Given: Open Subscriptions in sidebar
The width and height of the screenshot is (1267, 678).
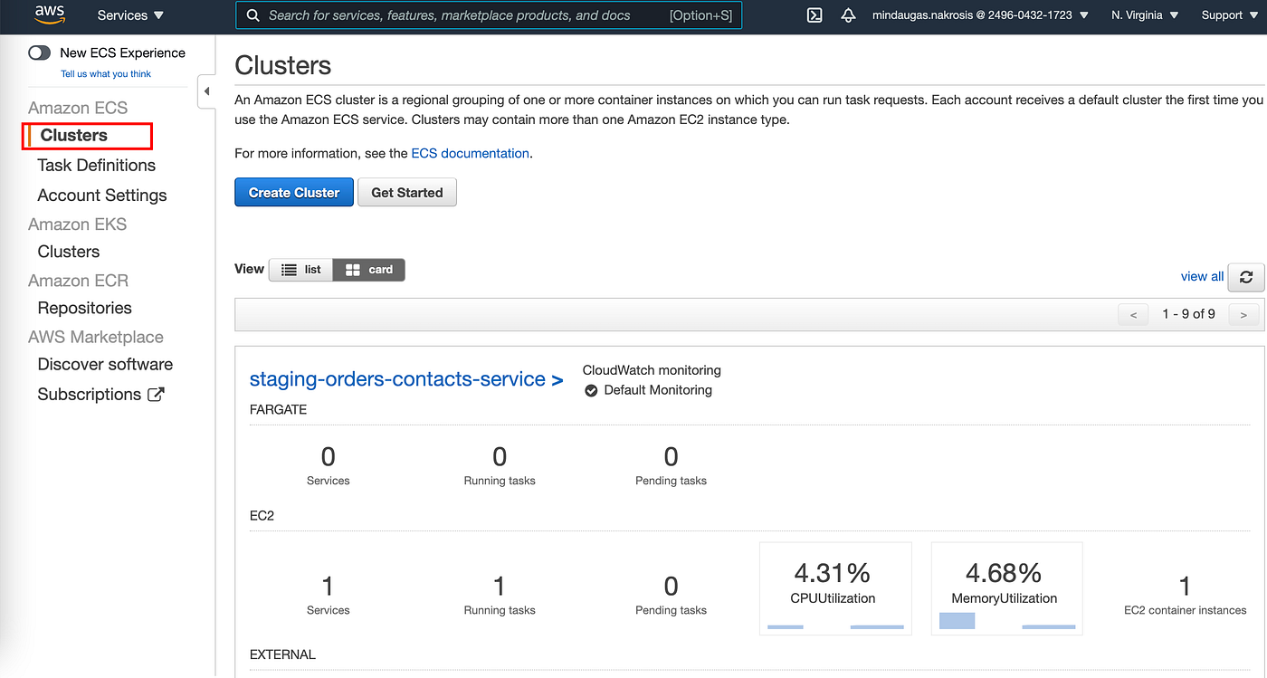Looking at the screenshot, I should [x=90, y=394].
